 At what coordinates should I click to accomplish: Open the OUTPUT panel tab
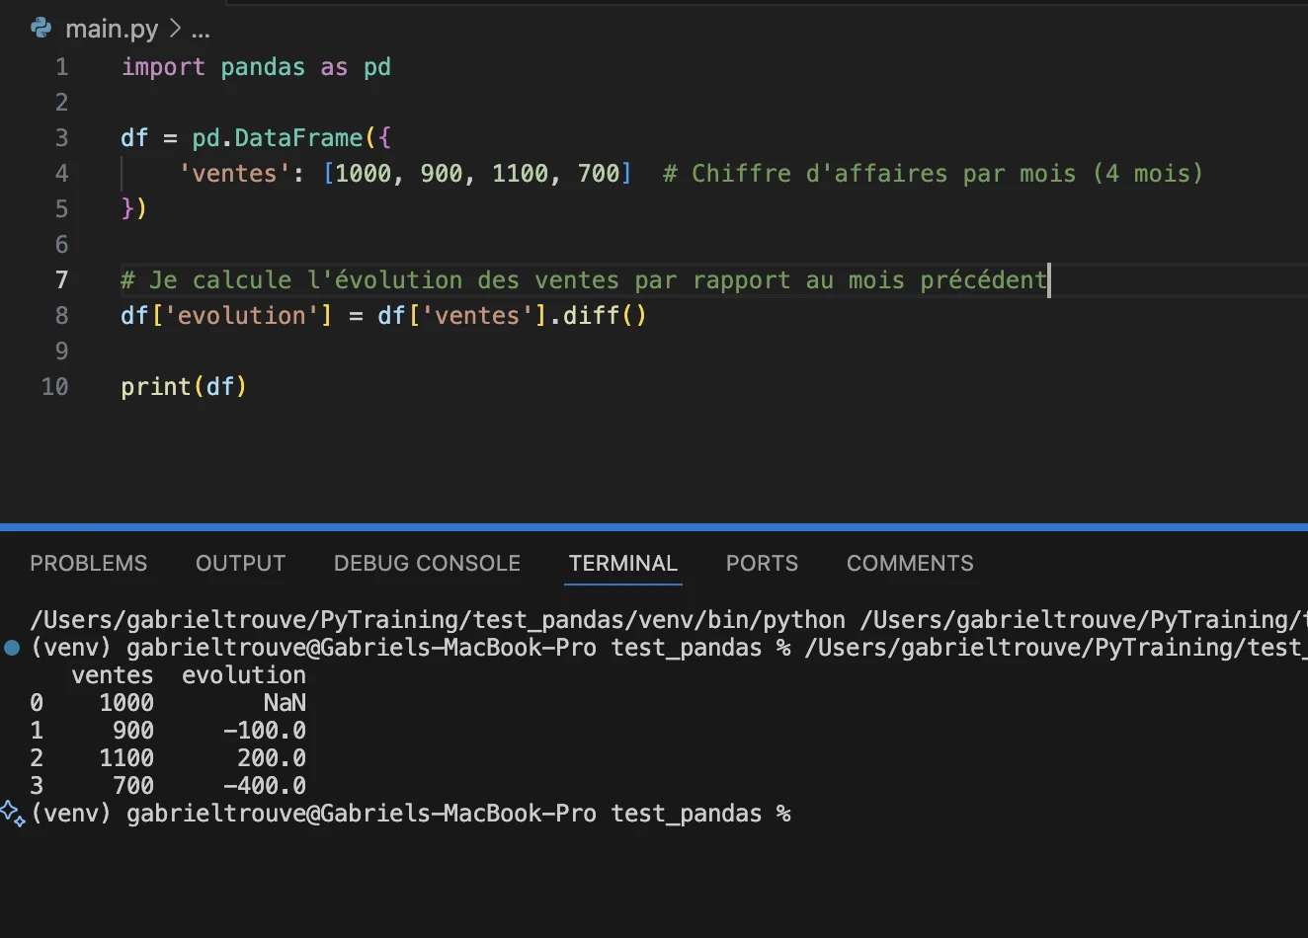(240, 563)
